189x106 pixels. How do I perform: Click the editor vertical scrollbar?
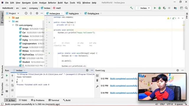pos(184,35)
